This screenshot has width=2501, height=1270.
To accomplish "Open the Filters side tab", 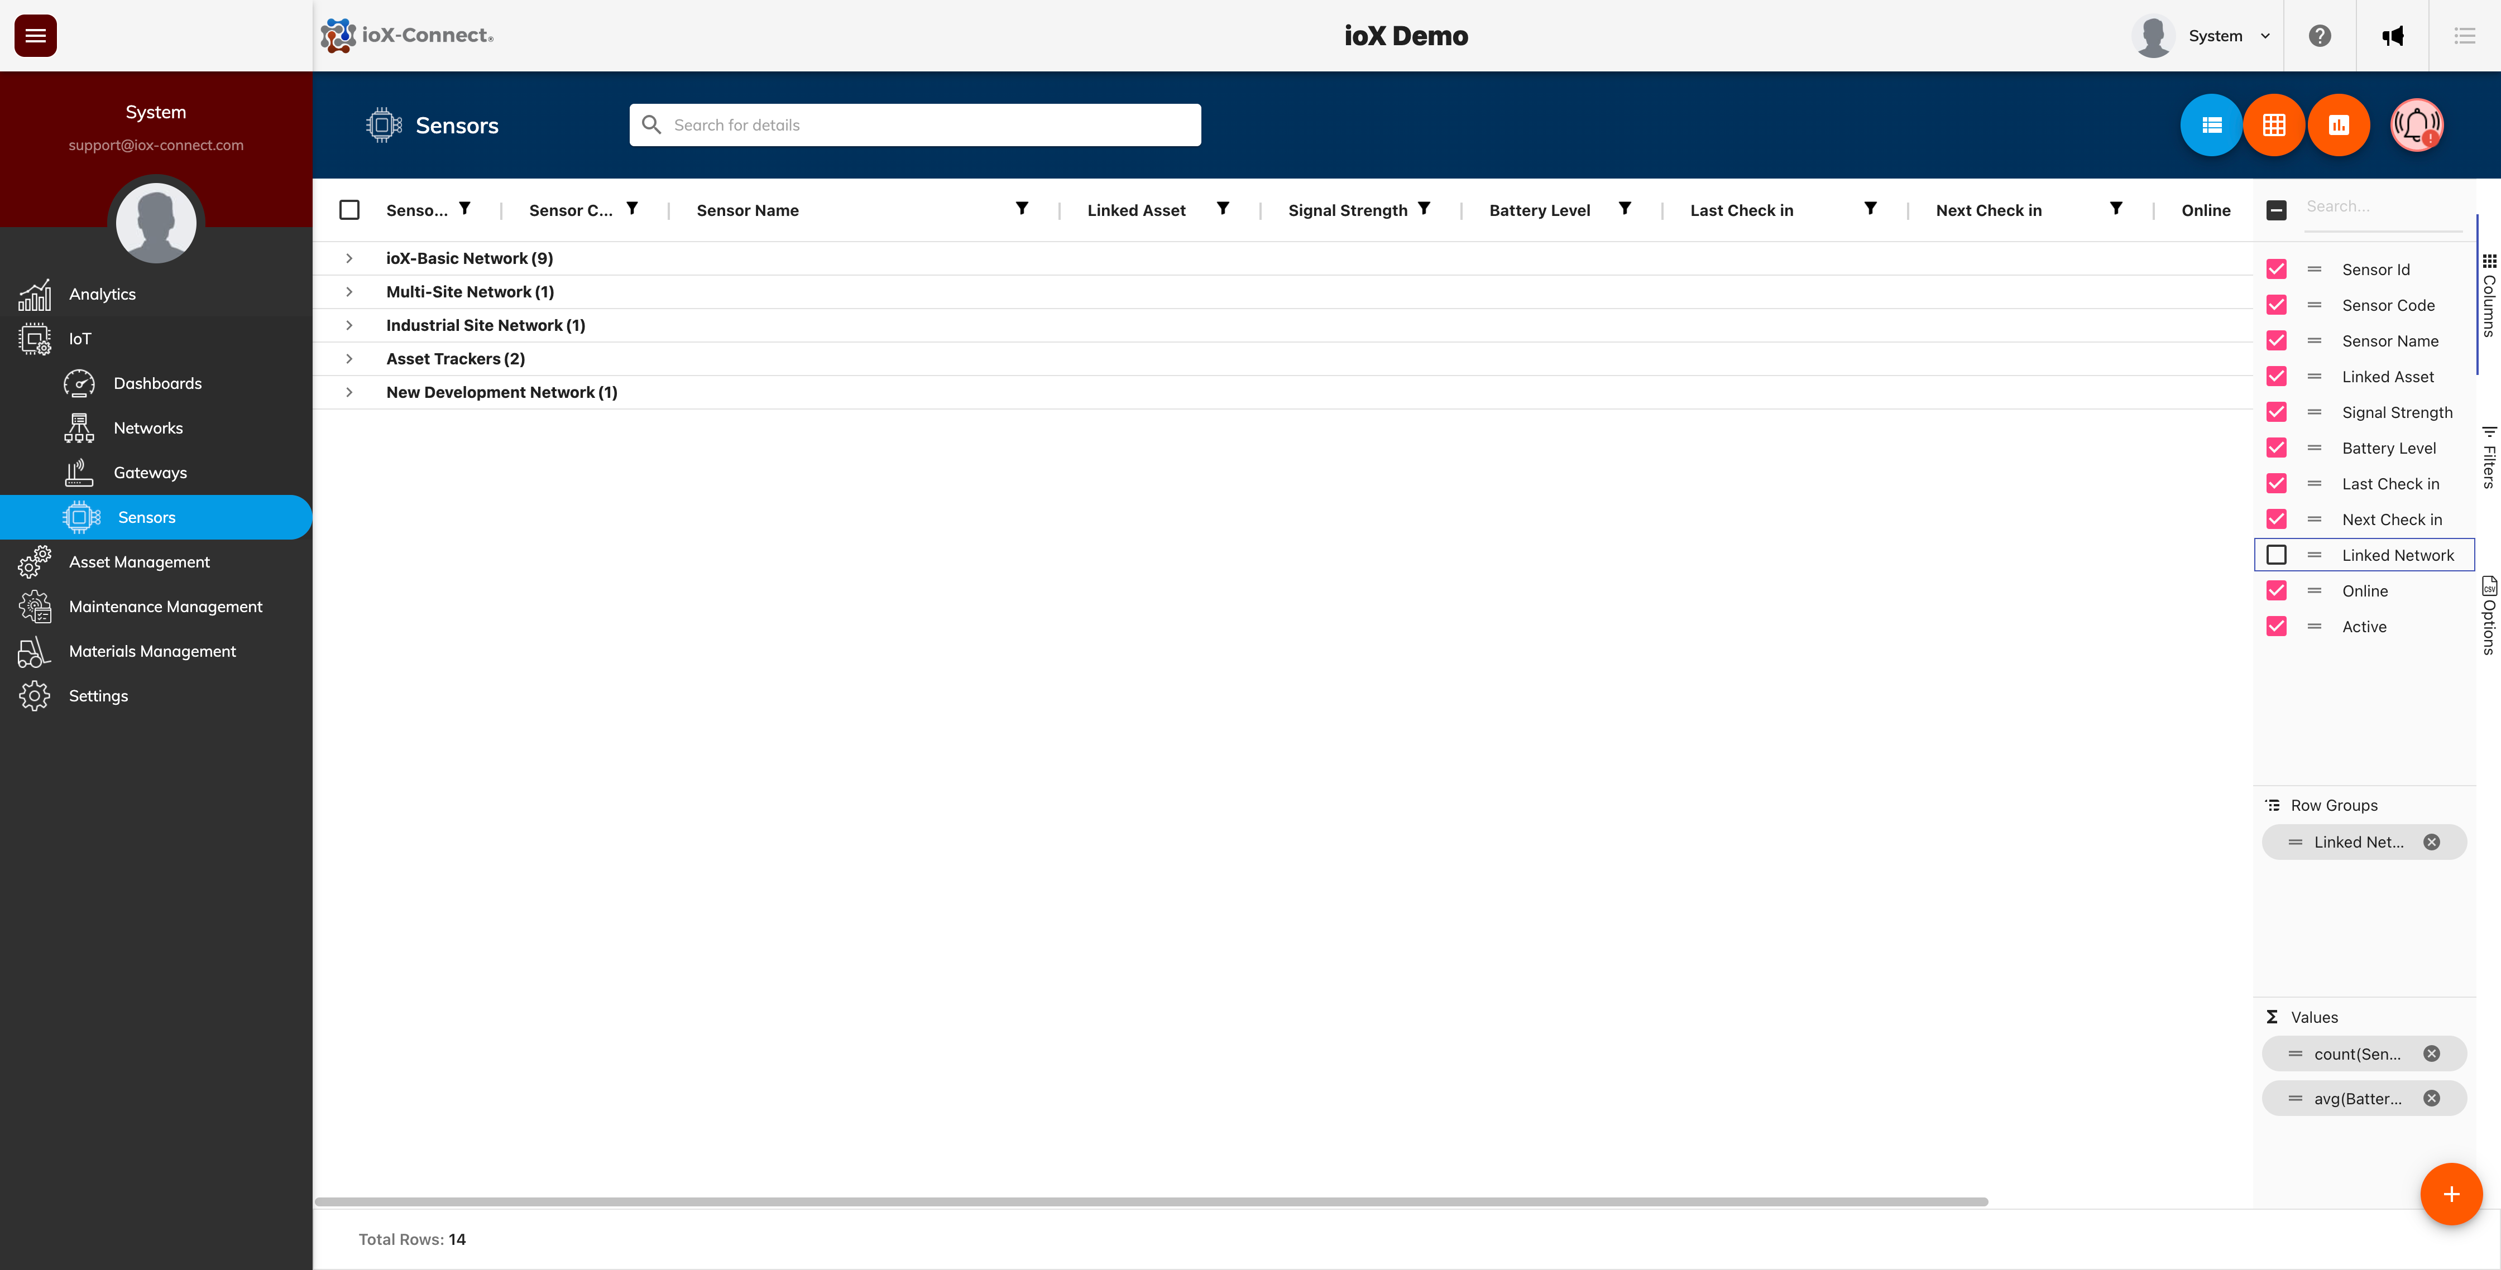I will [2488, 457].
